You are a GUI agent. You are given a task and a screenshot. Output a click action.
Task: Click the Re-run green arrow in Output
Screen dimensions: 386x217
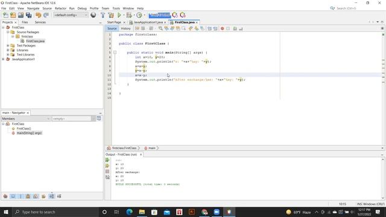point(107,160)
